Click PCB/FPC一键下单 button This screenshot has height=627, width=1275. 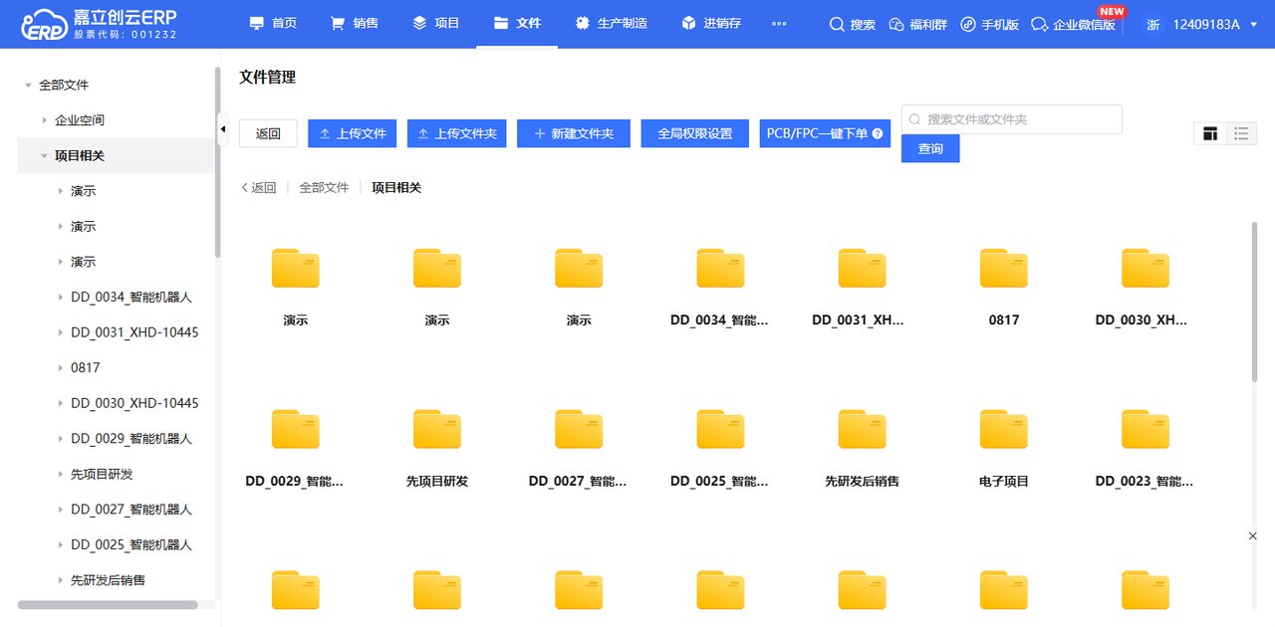coord(825,133)
